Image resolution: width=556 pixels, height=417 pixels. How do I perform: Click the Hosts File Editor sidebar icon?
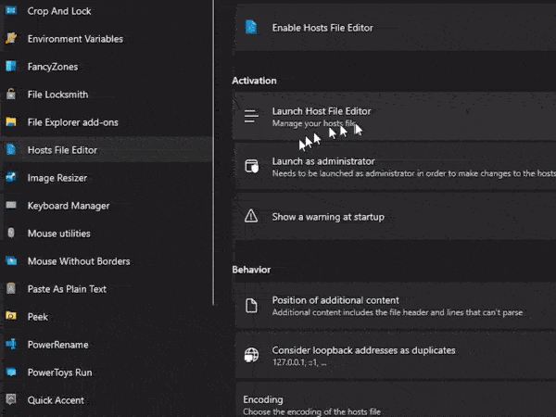pyautogui.click(x=11, y=149)
